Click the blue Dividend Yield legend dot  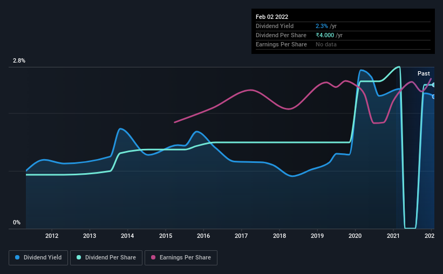[17, 257]
